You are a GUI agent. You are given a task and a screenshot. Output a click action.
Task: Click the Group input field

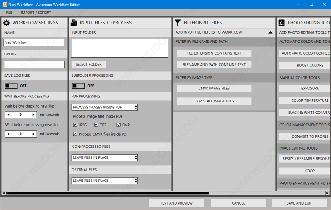point(34,65)
